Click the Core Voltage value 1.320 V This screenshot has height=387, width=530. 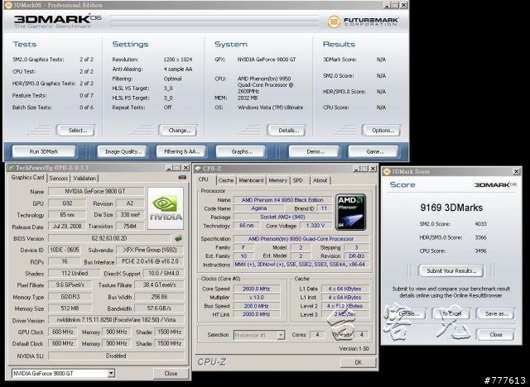[316, 226]
